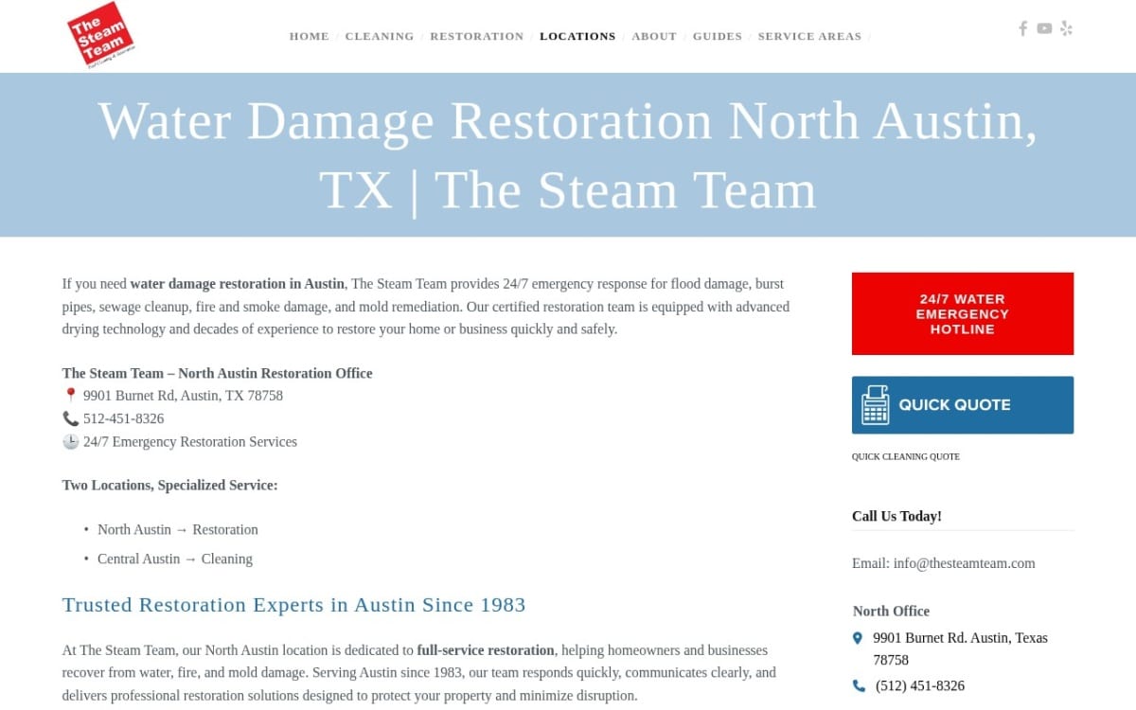Open the YouTube social icon

pyautogui.click(x=1044, y=28)
